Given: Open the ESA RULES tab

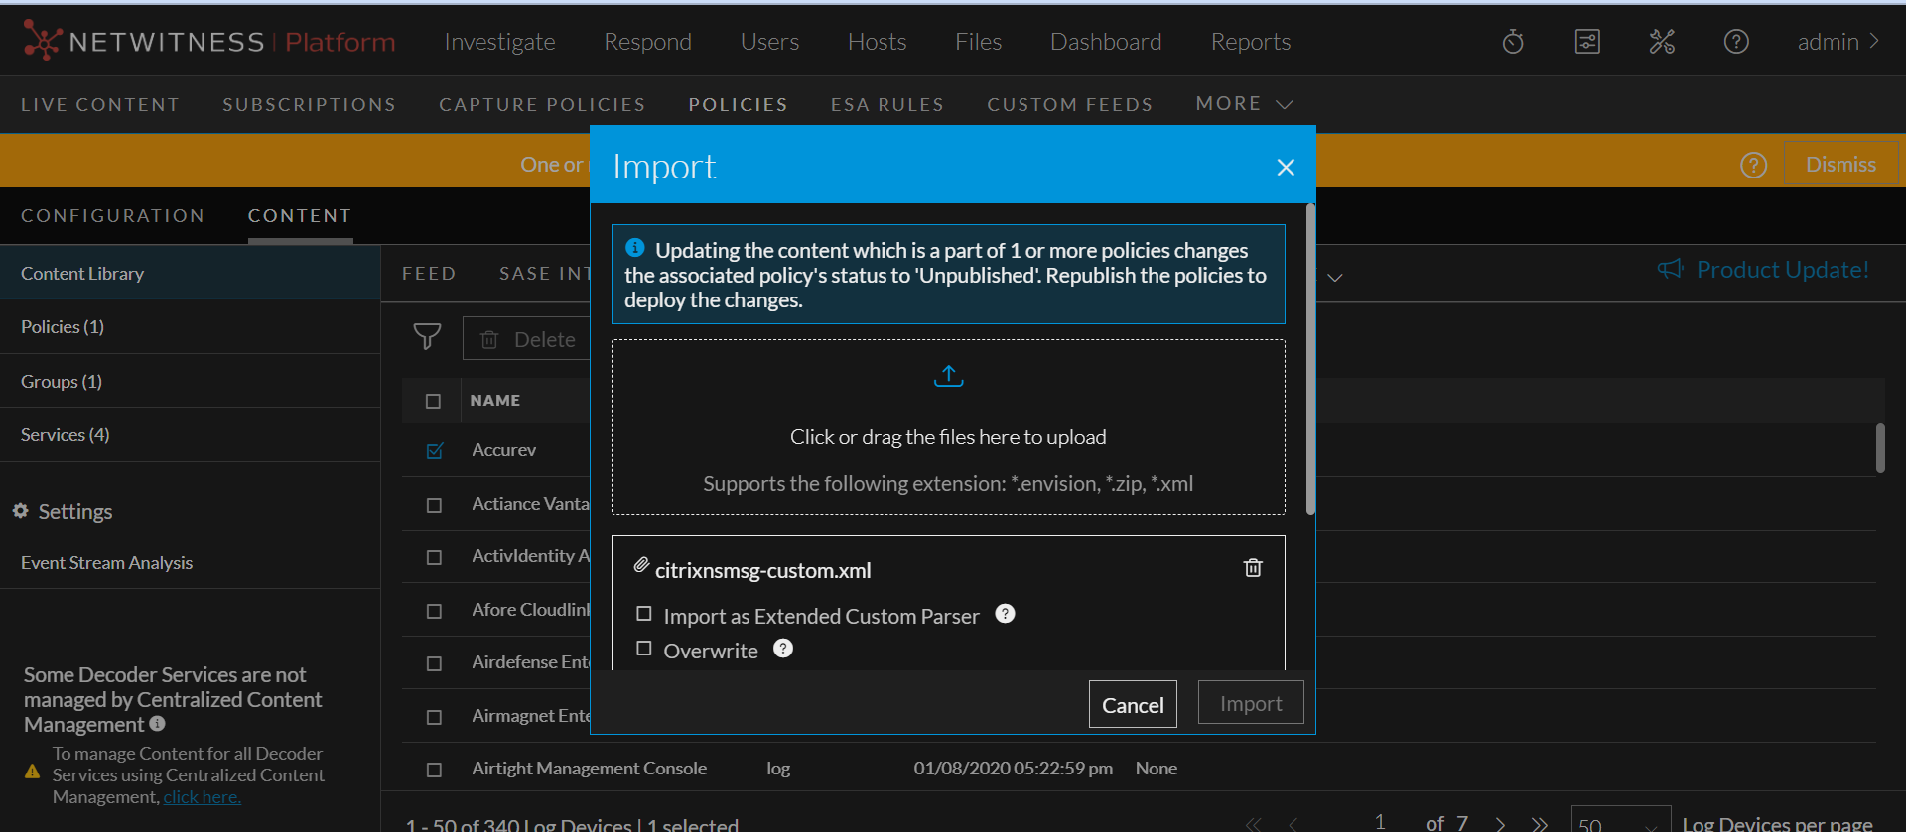Looking at the screenshot, I should (x=887, y=104).
